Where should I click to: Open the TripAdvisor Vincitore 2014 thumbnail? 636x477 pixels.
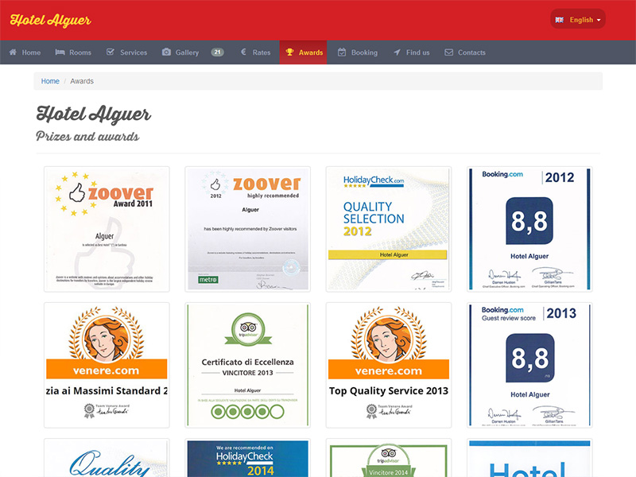[389, 458]
